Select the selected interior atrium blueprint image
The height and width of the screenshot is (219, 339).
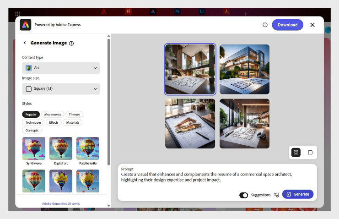190,69
